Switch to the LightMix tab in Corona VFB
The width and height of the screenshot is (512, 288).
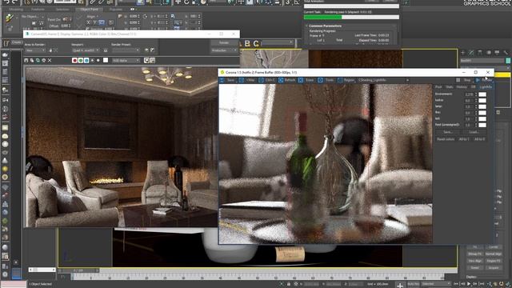[x=486, y=87]
